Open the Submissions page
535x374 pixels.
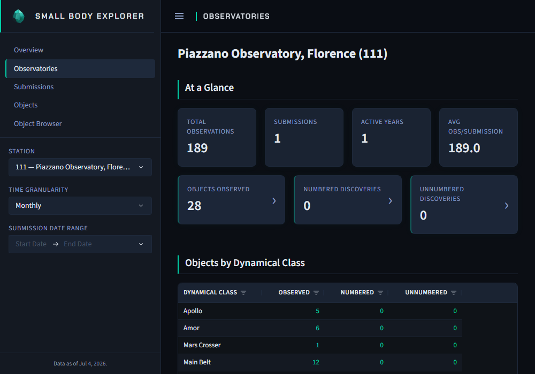point(34,87)
